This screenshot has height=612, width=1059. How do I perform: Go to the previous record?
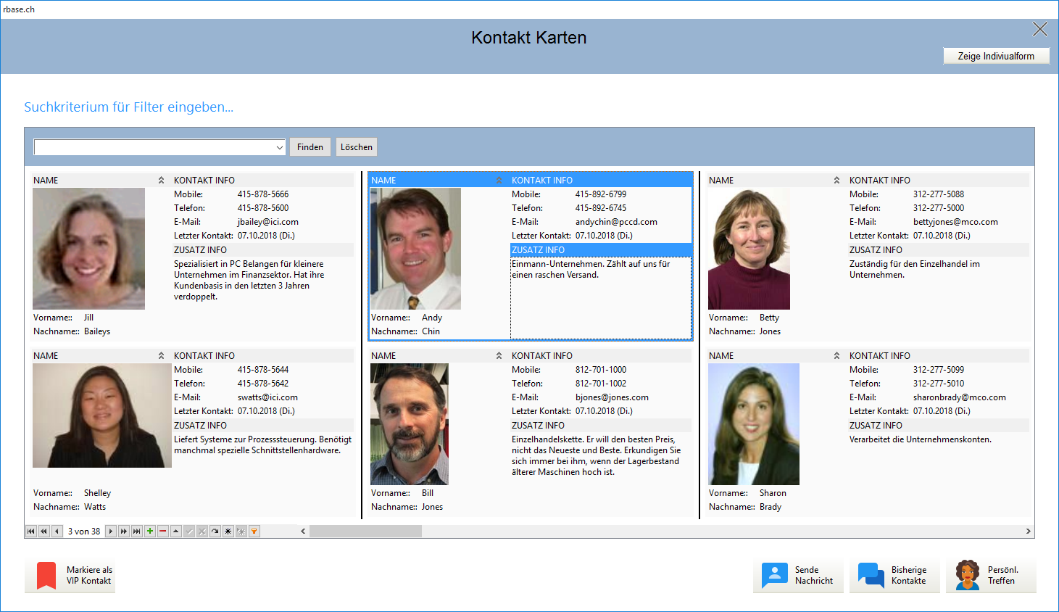pos(57,532)
